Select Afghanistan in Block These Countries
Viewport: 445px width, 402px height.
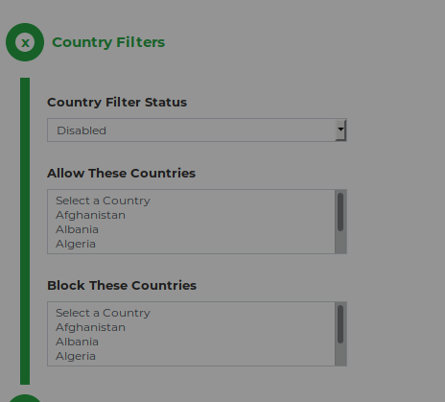(x=191, y=327)
